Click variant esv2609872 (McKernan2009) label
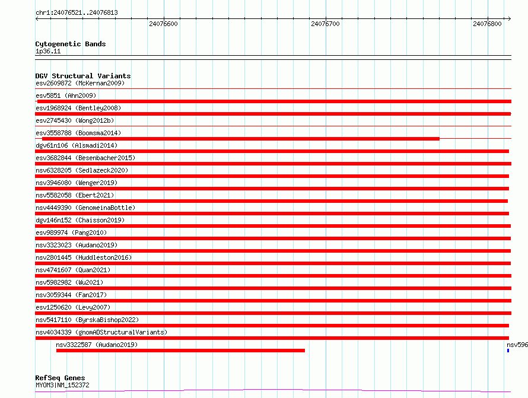Viewport: 528px width, 398px height. pyautogui.click(x=80, y=83)
